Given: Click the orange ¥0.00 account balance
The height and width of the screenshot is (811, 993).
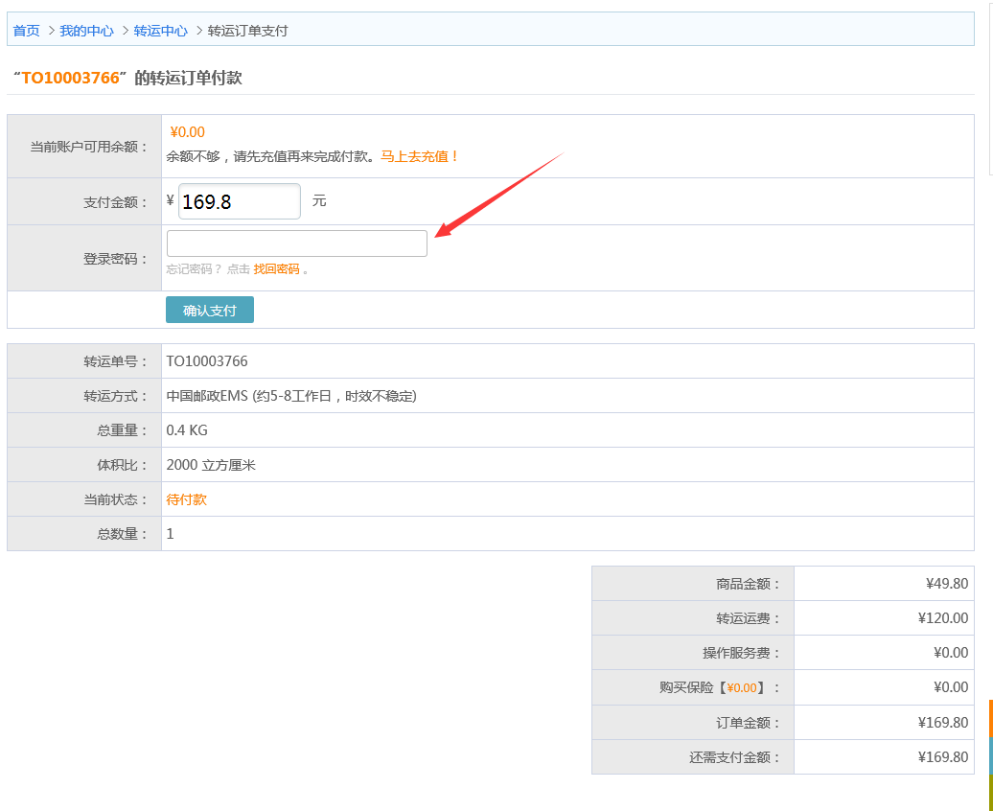Looking at the screenshot, I should point(187,132).
